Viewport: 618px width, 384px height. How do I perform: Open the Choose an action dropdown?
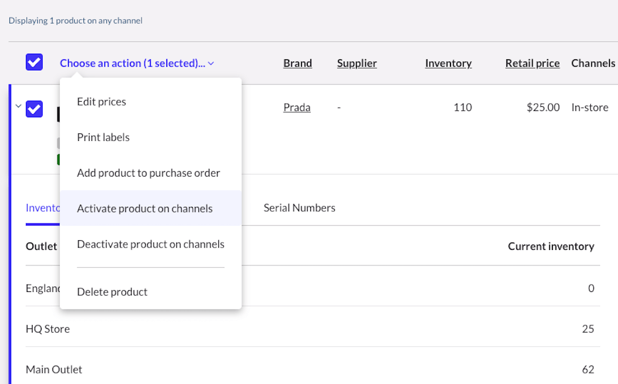(137, 63)
